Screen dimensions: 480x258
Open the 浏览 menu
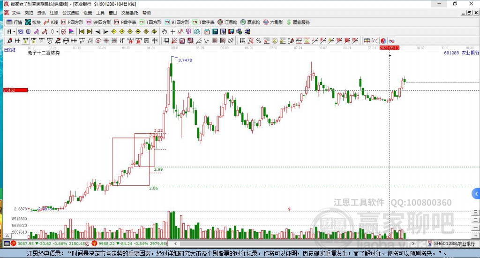pos(29,13)
